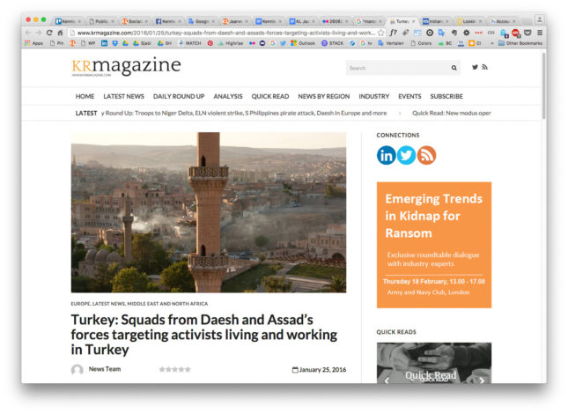Click the browser back arrow
This screenshot has height=414, width=568.
pyautogui.click(x=27, y=32)
